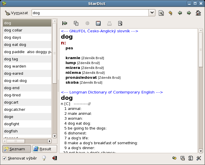Viewport: 205px width, 165px height.
Task: Switch to the Result view
Action: (44, 149)
